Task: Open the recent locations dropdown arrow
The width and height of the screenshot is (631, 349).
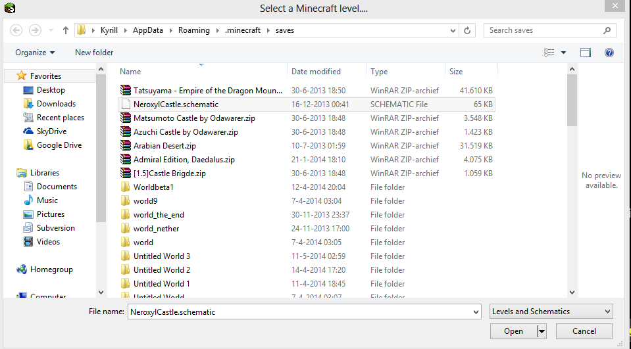Action: tap(51, 30)
